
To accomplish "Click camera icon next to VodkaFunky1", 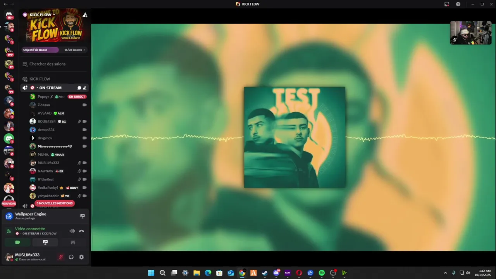I will tap(84, 188).
